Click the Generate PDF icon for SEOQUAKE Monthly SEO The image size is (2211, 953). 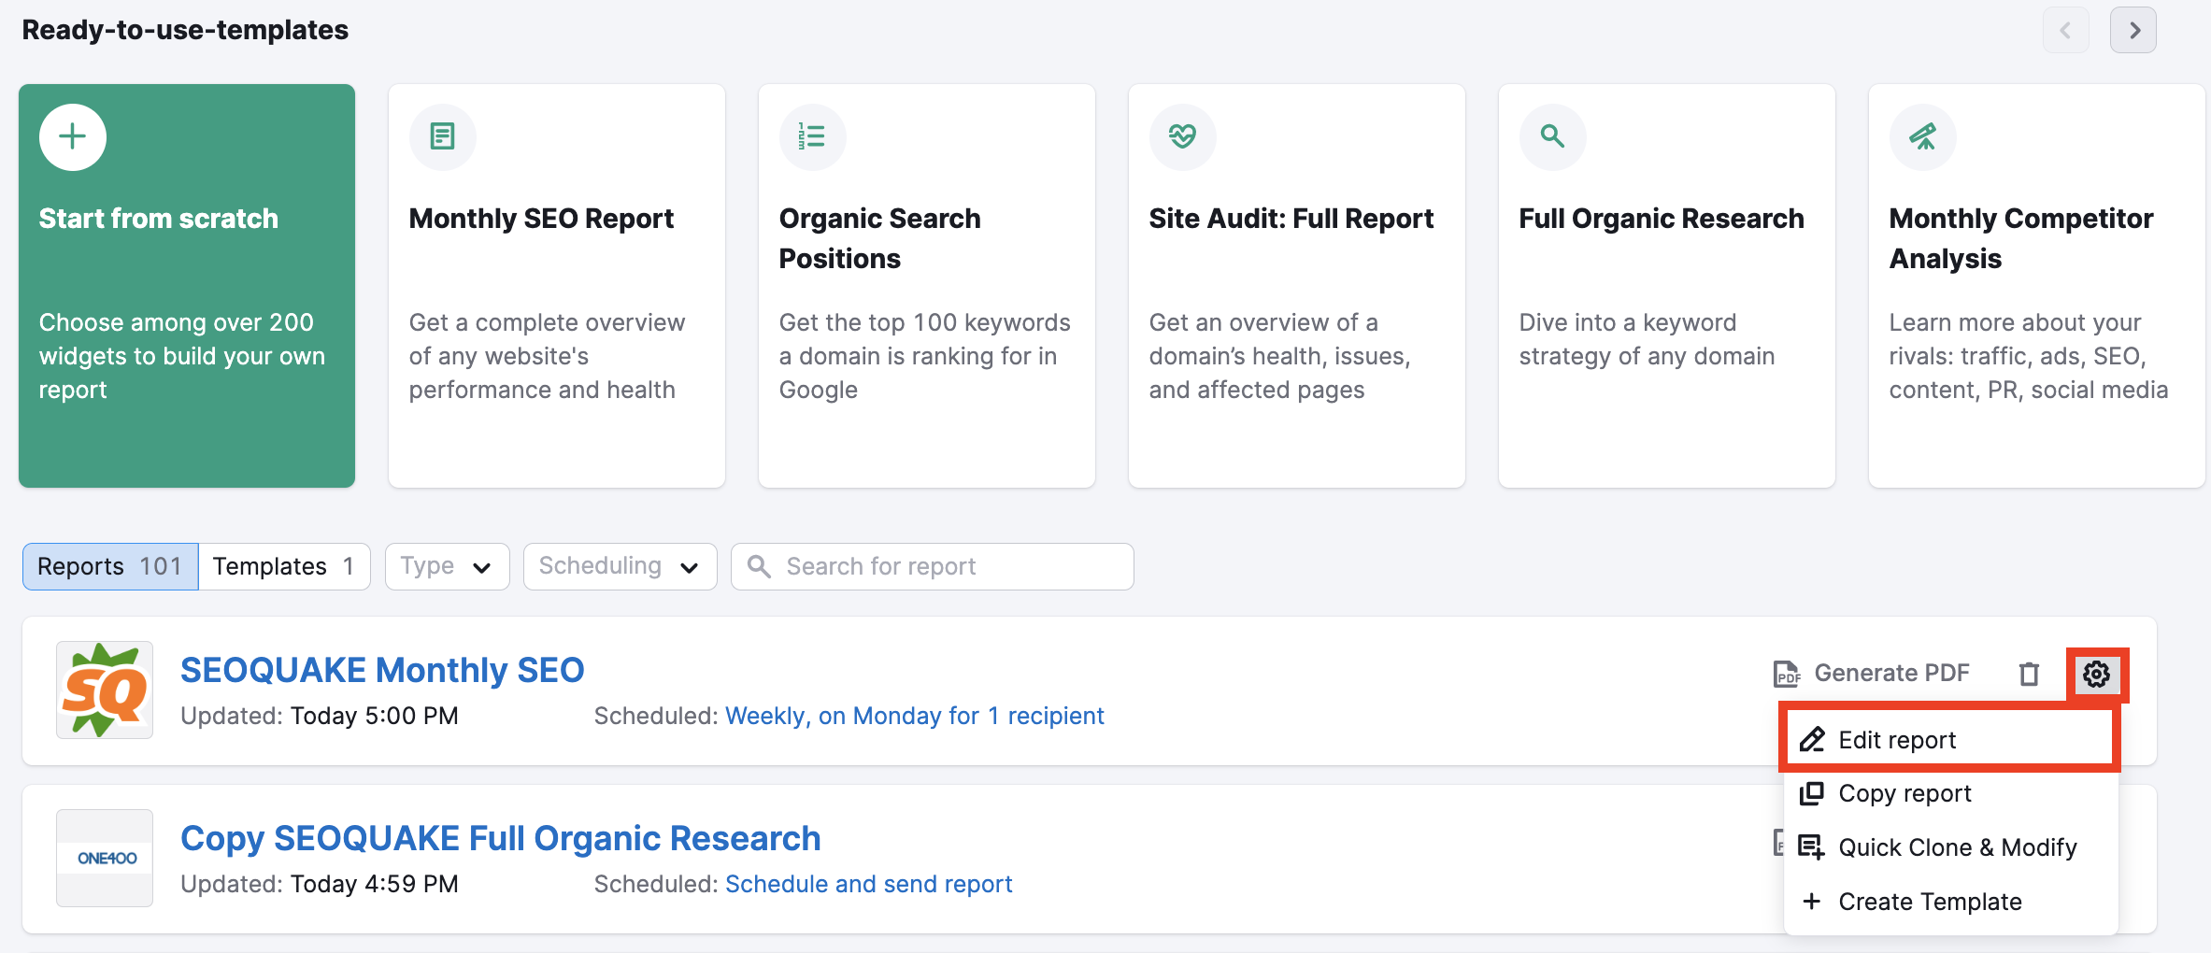pyautogui.click(x=1788, y=674)
